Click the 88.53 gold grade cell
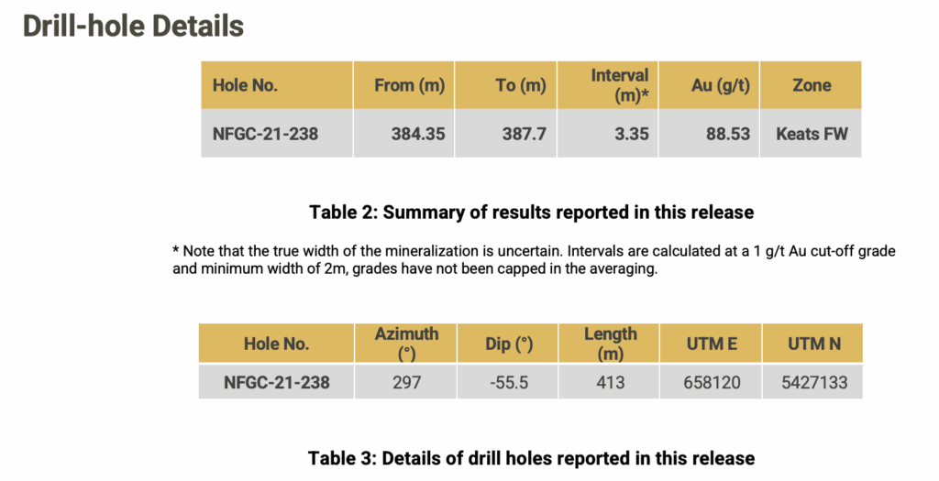The image size is (939, 481). coord(724,134)
